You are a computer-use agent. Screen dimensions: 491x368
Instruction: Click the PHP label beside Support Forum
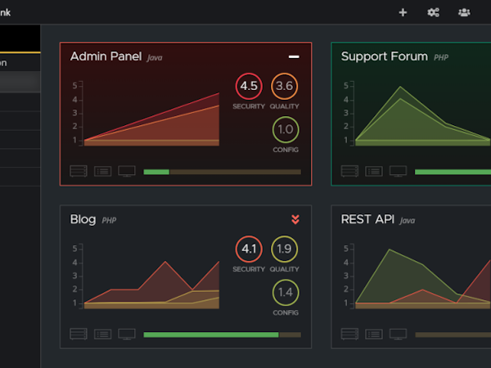click(x=441, y=57)
